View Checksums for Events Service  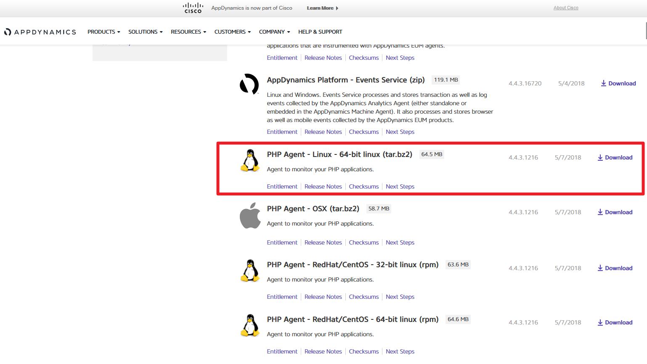[x=364, y=132]
